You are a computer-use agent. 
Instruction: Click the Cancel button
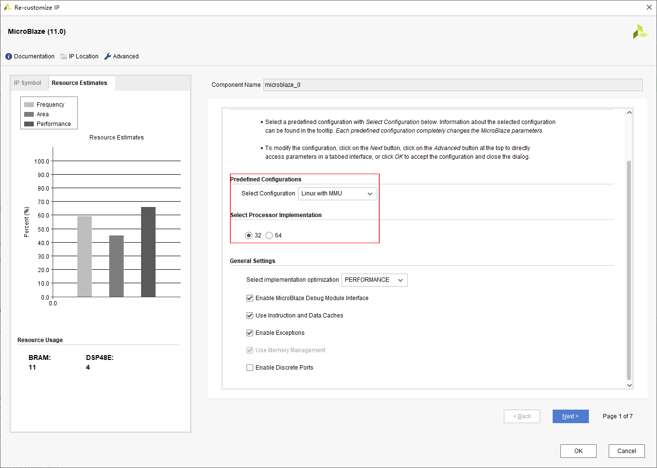(627, 451)
